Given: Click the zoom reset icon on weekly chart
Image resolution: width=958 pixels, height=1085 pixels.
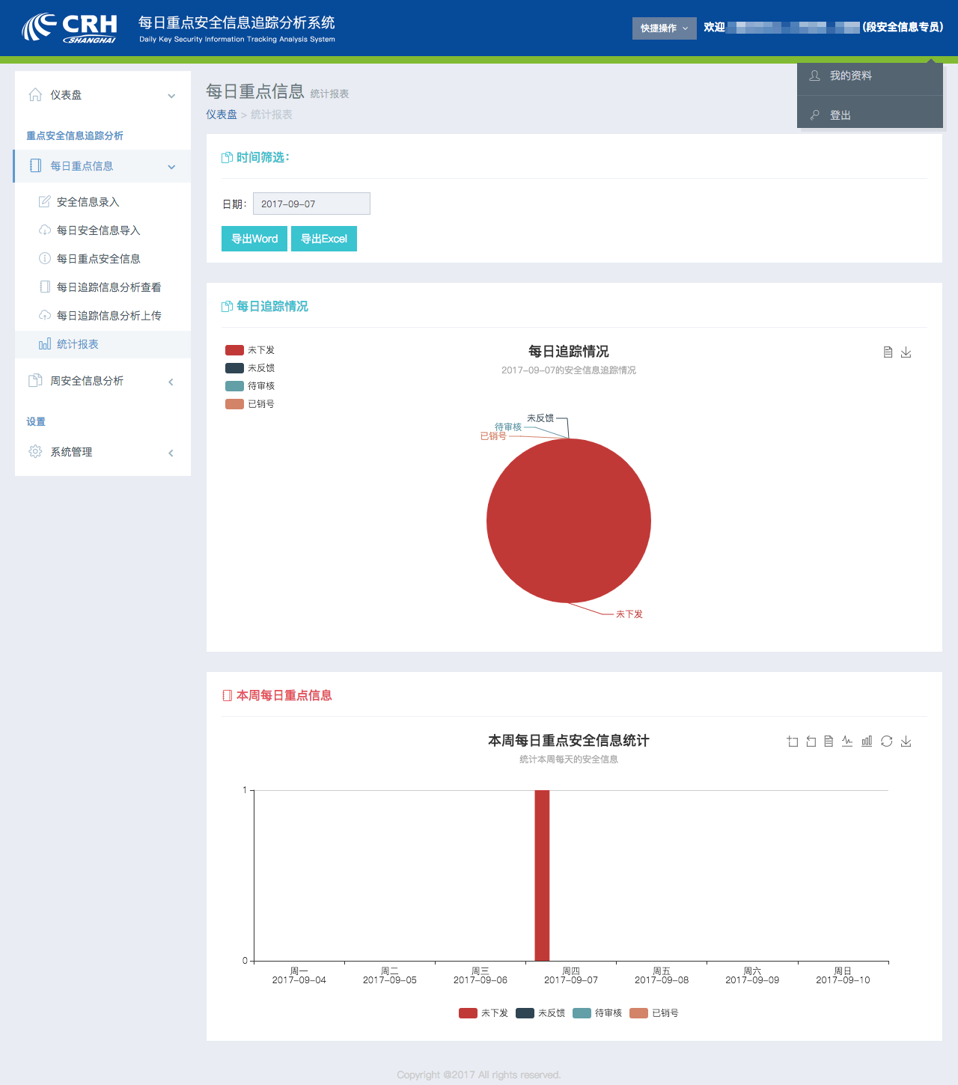Looking at the screenshot, I should point(811,742).
